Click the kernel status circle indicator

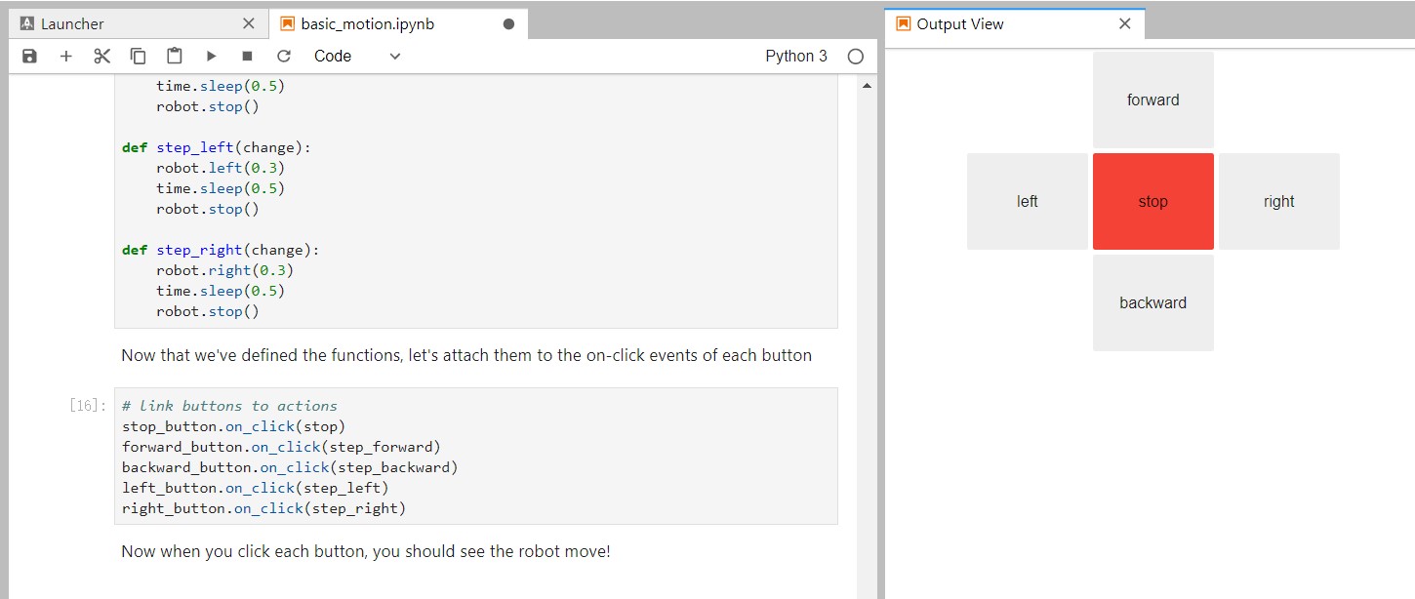[856, 57]
